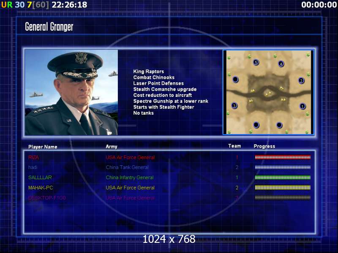This screenshot has width=338, height=253.
Task: Select start position 1 on the minimap
Action: [303, 106]
